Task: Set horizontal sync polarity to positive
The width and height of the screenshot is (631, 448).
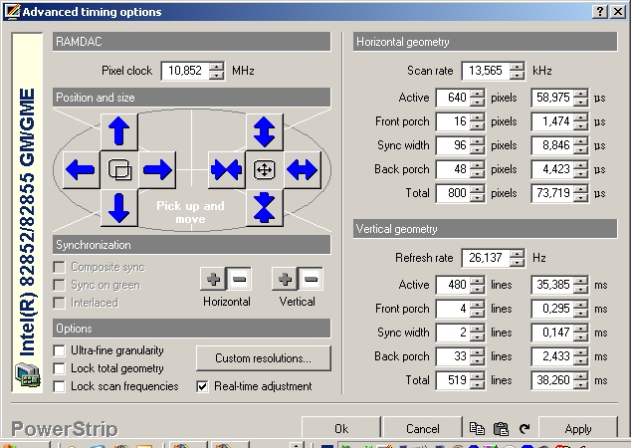Action: click(213, 279)
